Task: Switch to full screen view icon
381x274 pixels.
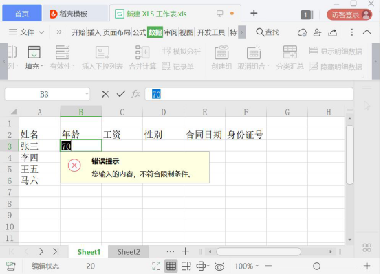Action: pos(156,266)
